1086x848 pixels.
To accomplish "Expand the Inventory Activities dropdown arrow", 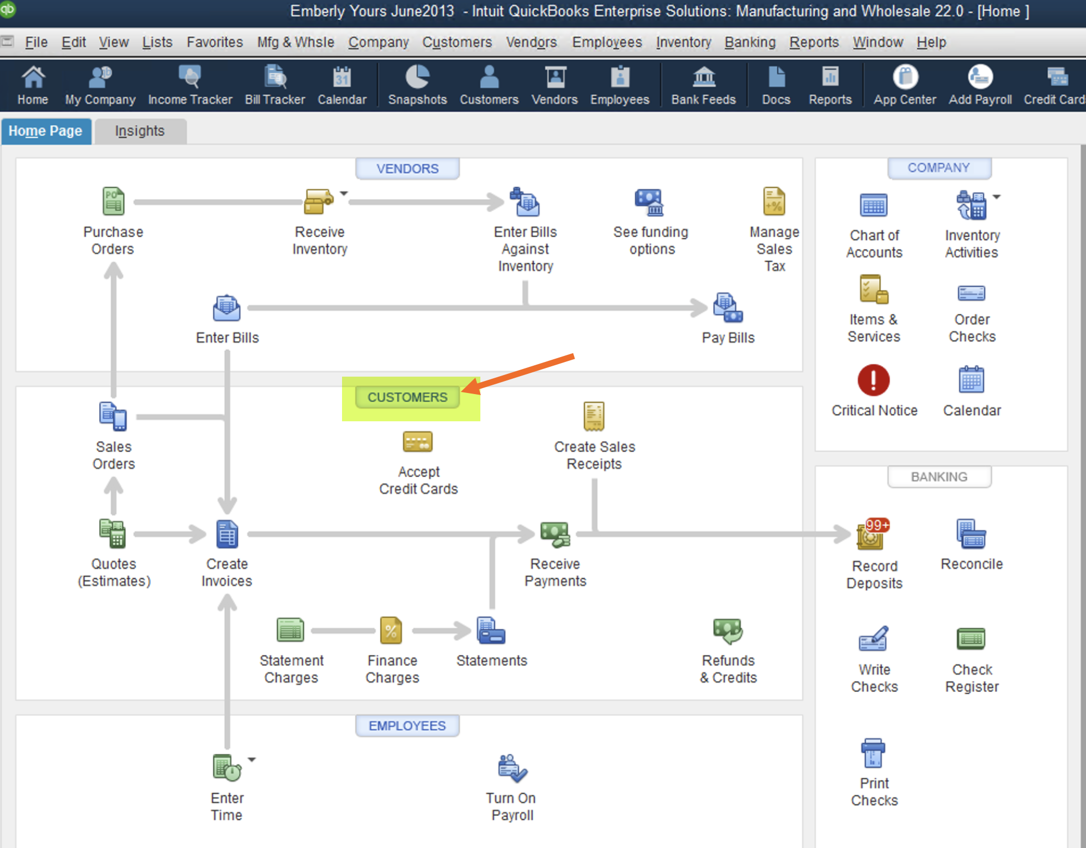I will (996, 196).
